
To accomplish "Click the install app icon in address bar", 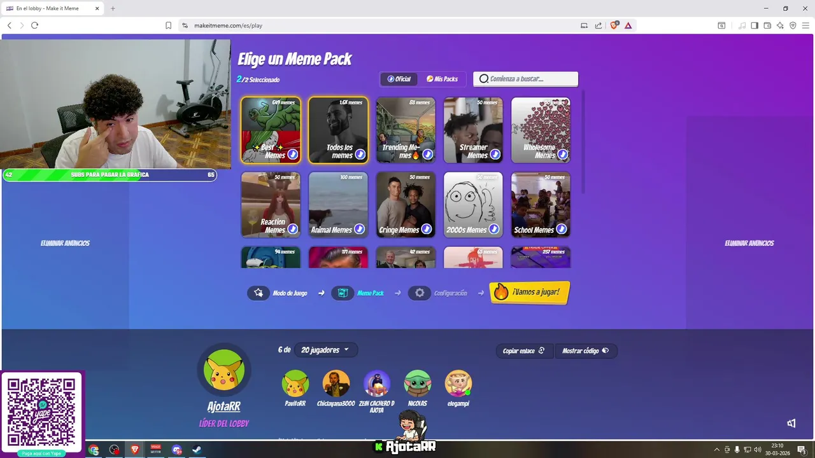I will (584, 25).
